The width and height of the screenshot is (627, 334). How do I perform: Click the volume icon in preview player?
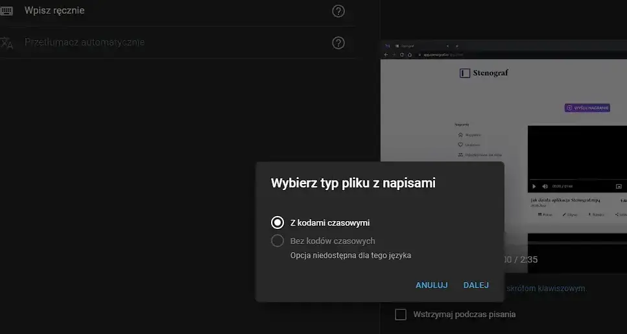545,186
